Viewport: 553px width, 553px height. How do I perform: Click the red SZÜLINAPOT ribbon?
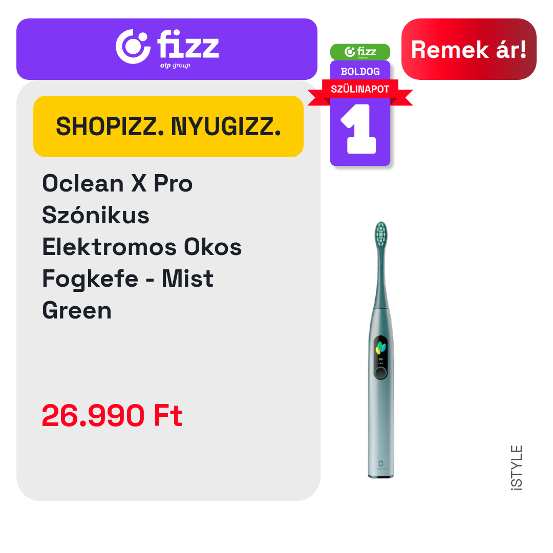click(360, 89)
